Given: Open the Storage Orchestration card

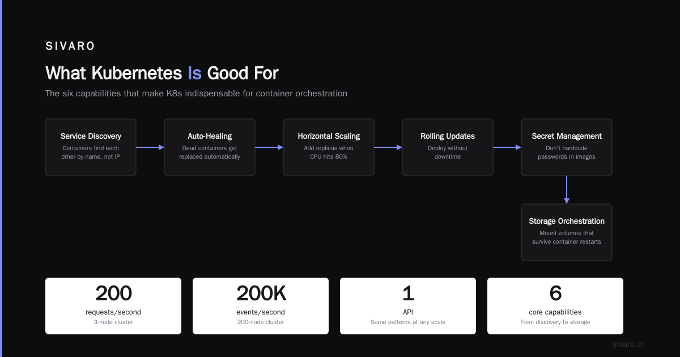Looking at the screenshot, I should [x=567, y=232].
